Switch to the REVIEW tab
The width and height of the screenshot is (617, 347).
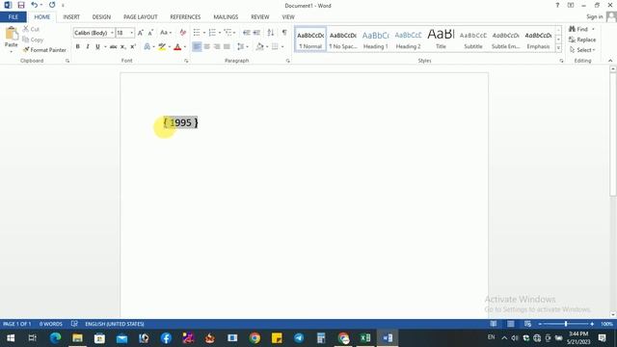coord(259,17)
